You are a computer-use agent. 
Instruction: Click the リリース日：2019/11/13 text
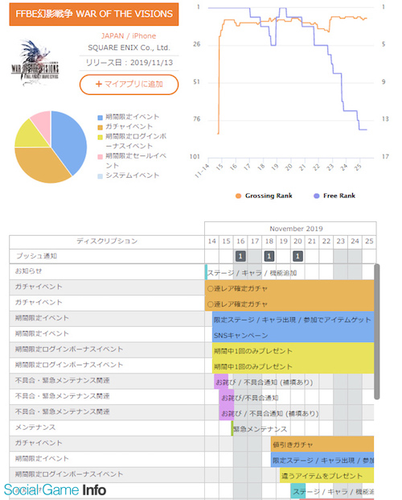tap(129, 63)
